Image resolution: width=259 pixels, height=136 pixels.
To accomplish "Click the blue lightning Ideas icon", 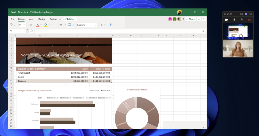I will [x=111, y=25].
